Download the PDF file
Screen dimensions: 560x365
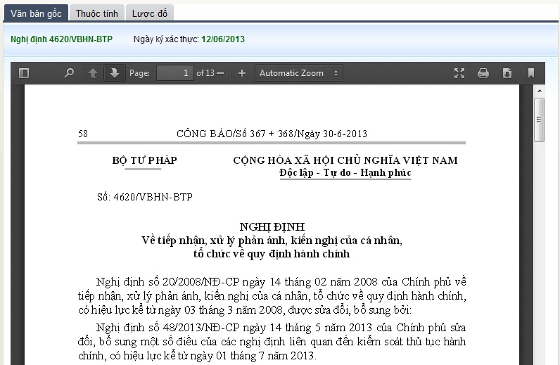click(507, 73)
